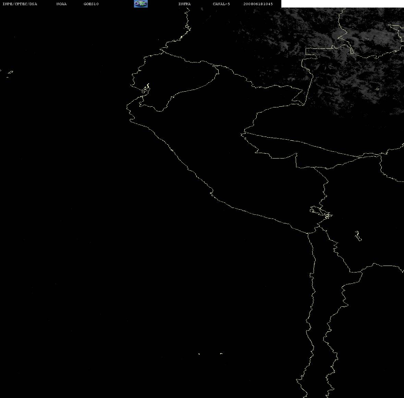The width and height of the screenshot is (404, 398).
Task: Click the NOAA label in the header
Action: [61, 4]
